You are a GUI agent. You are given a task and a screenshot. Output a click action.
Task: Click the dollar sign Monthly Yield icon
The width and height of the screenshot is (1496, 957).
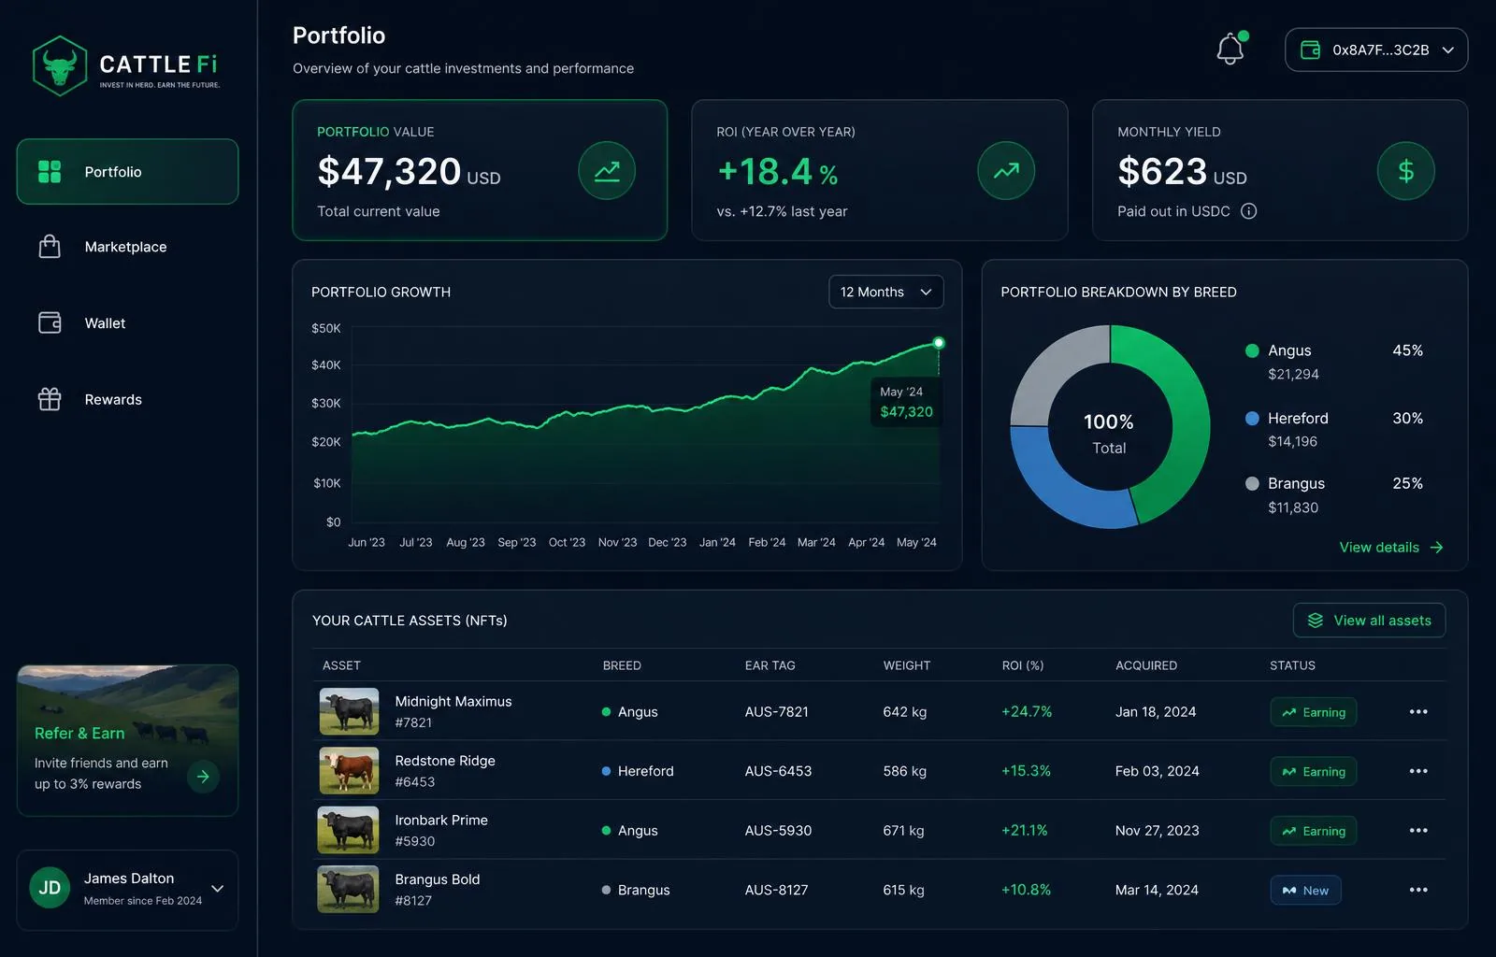[1405, 171]
